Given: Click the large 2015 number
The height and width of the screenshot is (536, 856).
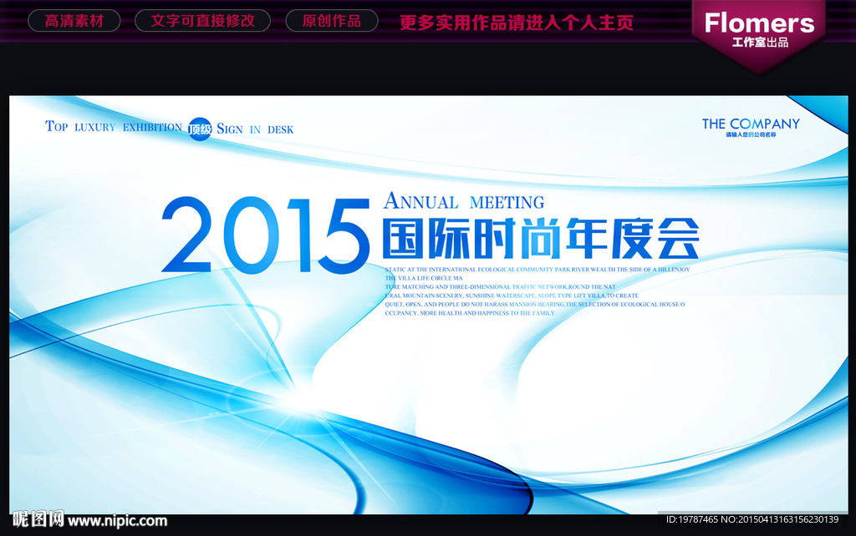Looking at the screenshot, I should 265,235.
